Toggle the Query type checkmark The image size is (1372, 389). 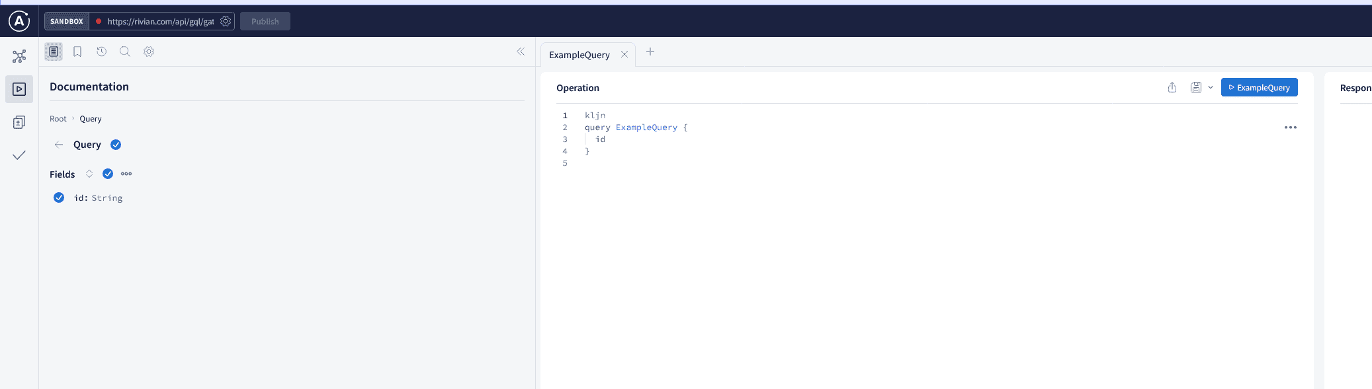point(116,145)
